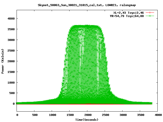Click the Power (Kelvin) y-axis label
Screen dimensions: 163x122
3,61
